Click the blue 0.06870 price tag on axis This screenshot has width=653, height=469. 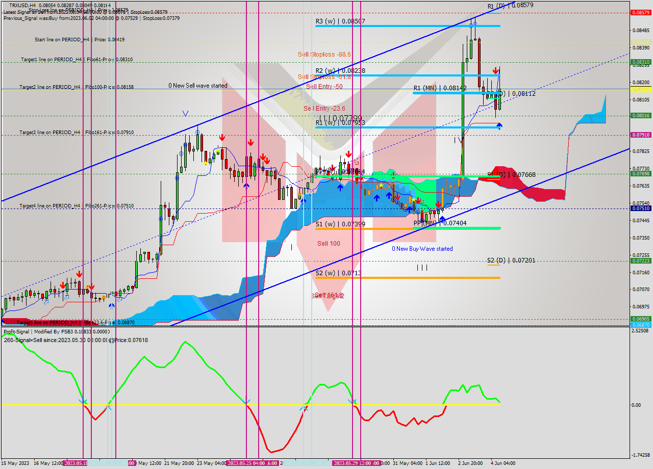pyautogui.click(x=641, y=325)
